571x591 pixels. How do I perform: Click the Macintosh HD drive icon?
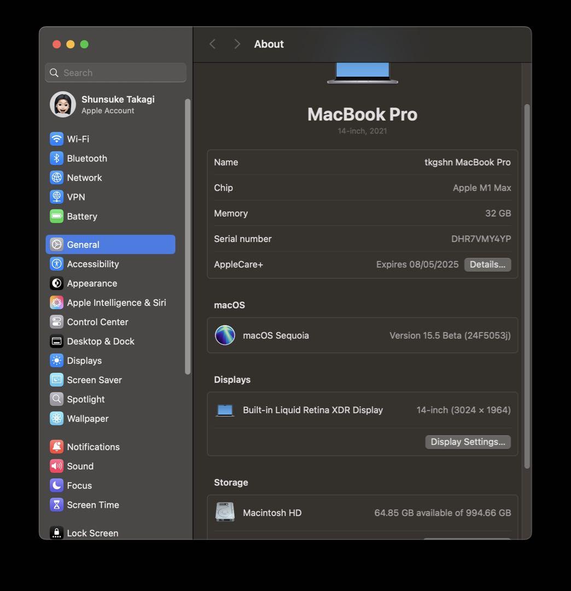coord(225,512)
